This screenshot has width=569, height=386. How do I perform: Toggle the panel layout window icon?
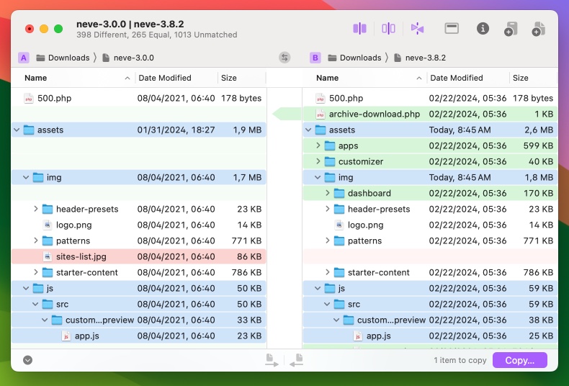[452, 28]
